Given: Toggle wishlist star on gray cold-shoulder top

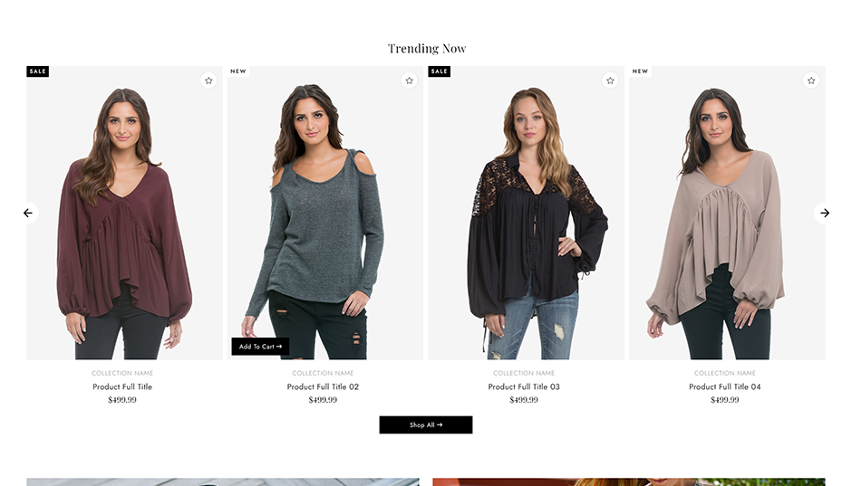Looking at the screenshot, I should 409,81.
